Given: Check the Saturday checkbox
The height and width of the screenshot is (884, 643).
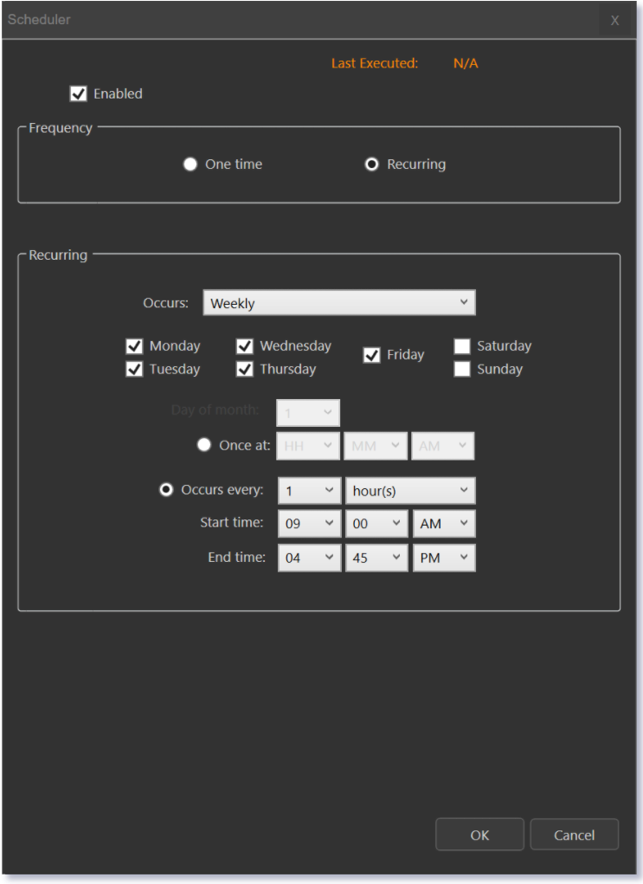Looking at the screenshot, I should coord(462,346).
